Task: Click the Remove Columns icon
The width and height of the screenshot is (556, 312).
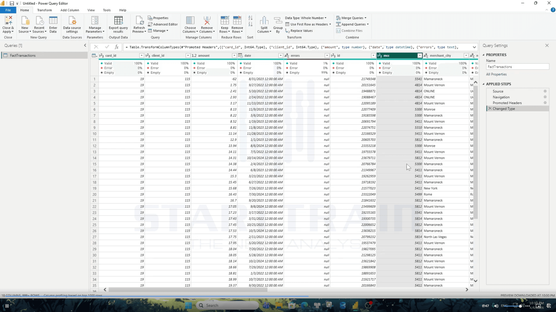Action: click(x=207, y=25)
